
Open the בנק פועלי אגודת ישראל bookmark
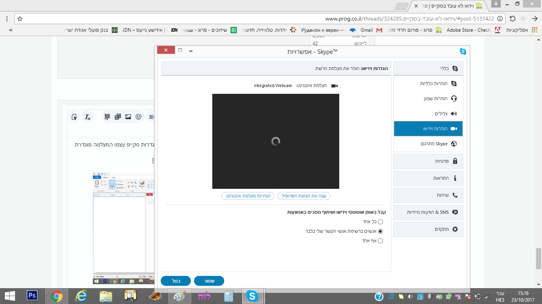click(x=90, y=30)
